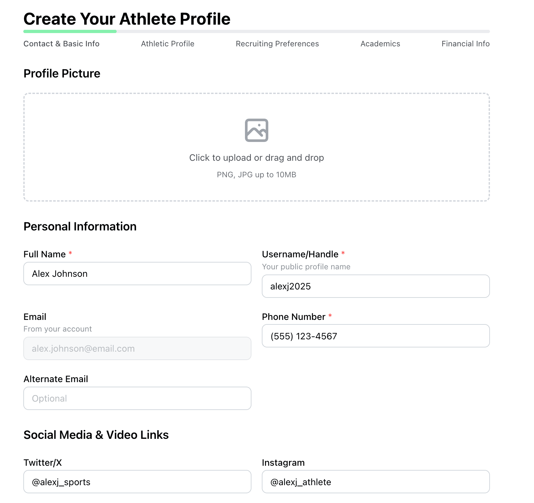
Task: Click the Instagram handle input field
Action: pos(375,482)
